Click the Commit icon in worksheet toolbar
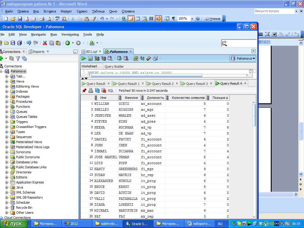The width and height of the screenshot is (304, 228). pos(119,58)
